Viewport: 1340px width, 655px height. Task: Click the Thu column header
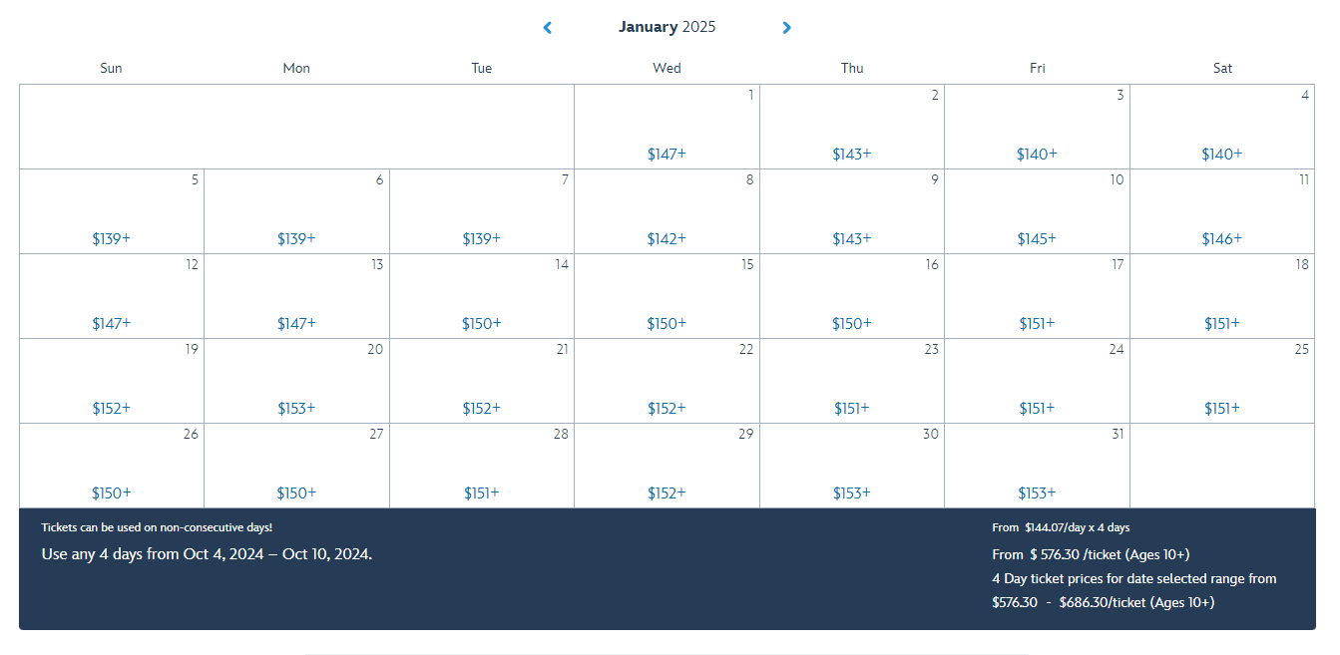851,68
